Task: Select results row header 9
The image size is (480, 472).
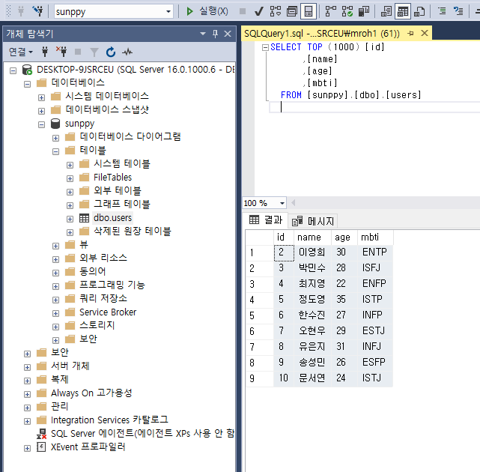Action: pos(259,378)
